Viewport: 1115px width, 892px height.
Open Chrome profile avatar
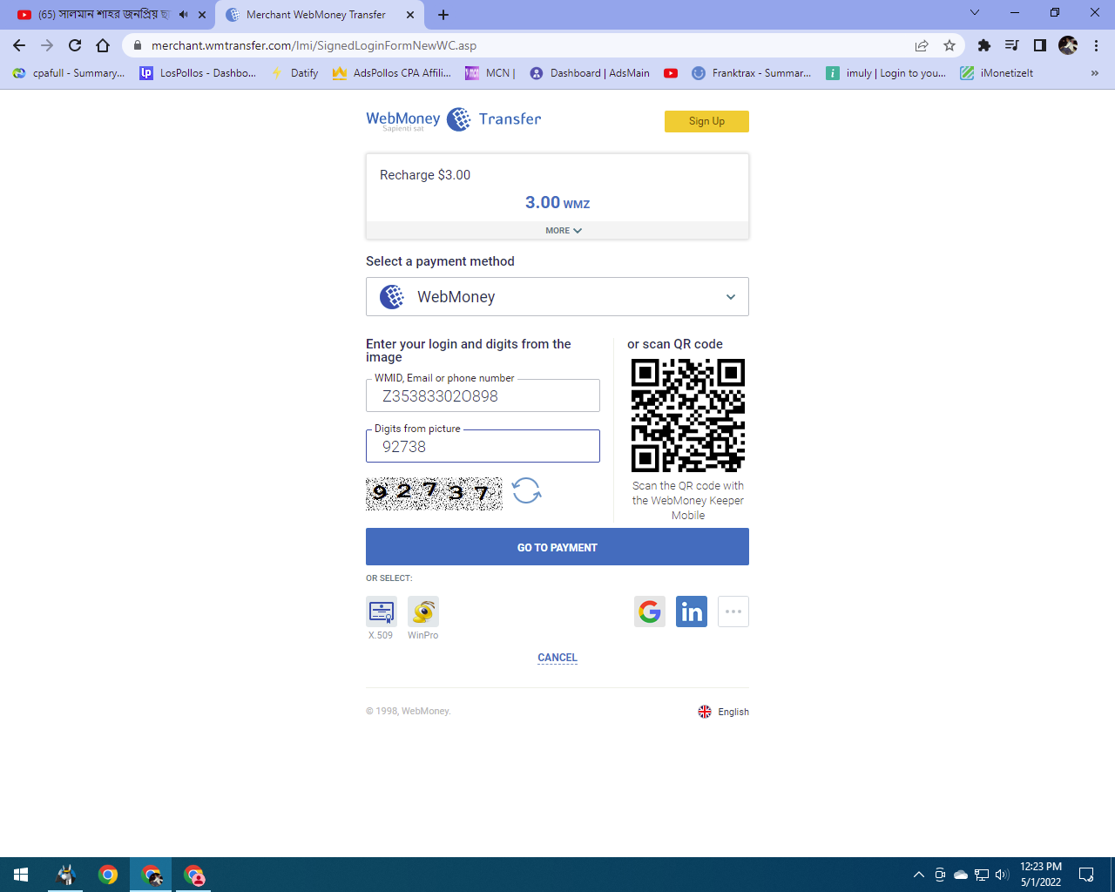(1068, 45)
